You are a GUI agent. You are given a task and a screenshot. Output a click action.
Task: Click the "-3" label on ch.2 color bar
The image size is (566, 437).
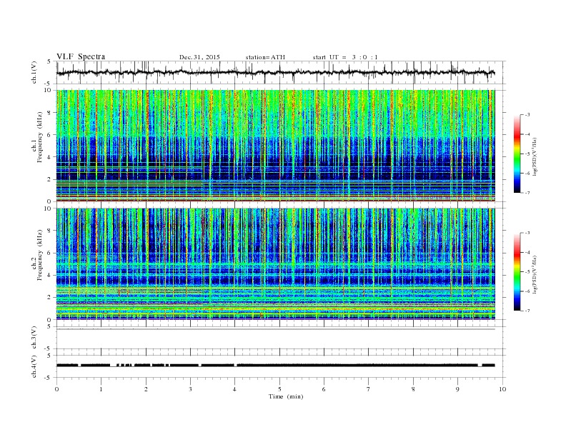click(527, 233)
